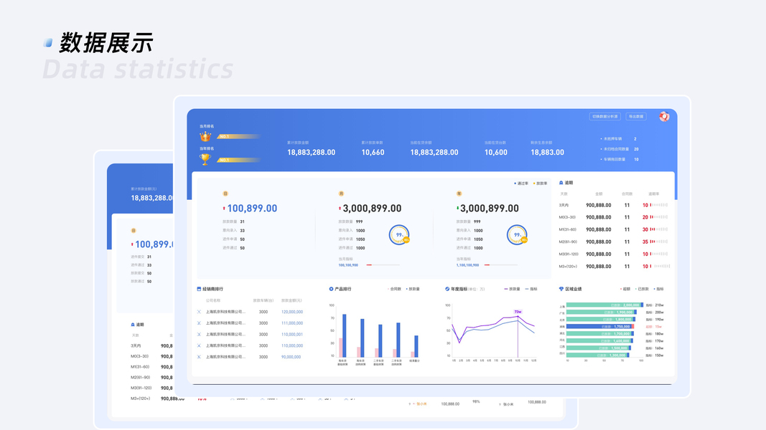
Task: Click the crown icon for 当月排名
Action: pyautogui.click(x=205, y=136)
